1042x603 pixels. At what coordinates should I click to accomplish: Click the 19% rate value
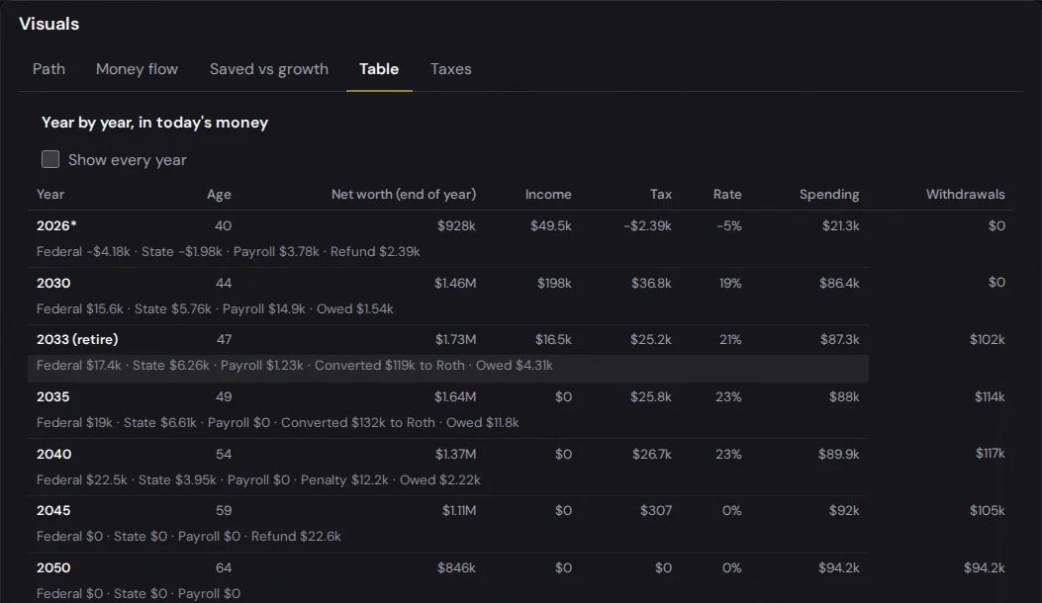tap(730, 283)
